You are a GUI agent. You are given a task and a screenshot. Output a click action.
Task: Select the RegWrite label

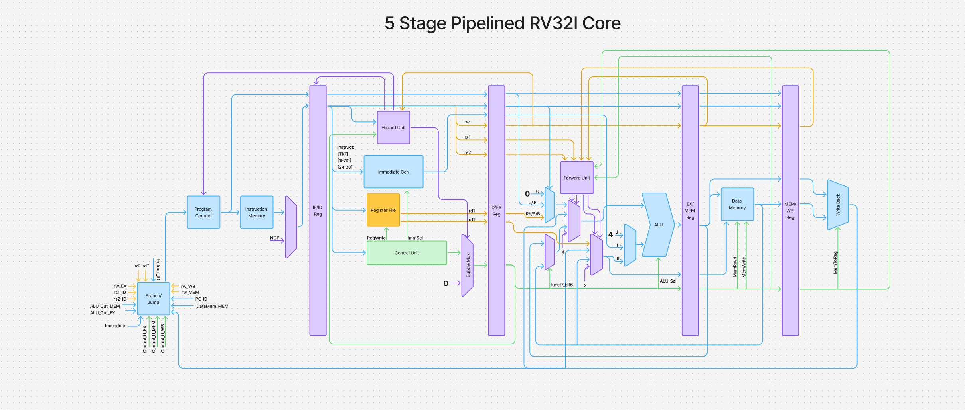[x=376, y=238]
